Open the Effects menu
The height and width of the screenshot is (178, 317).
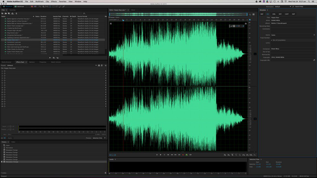[x=54, y=1]
